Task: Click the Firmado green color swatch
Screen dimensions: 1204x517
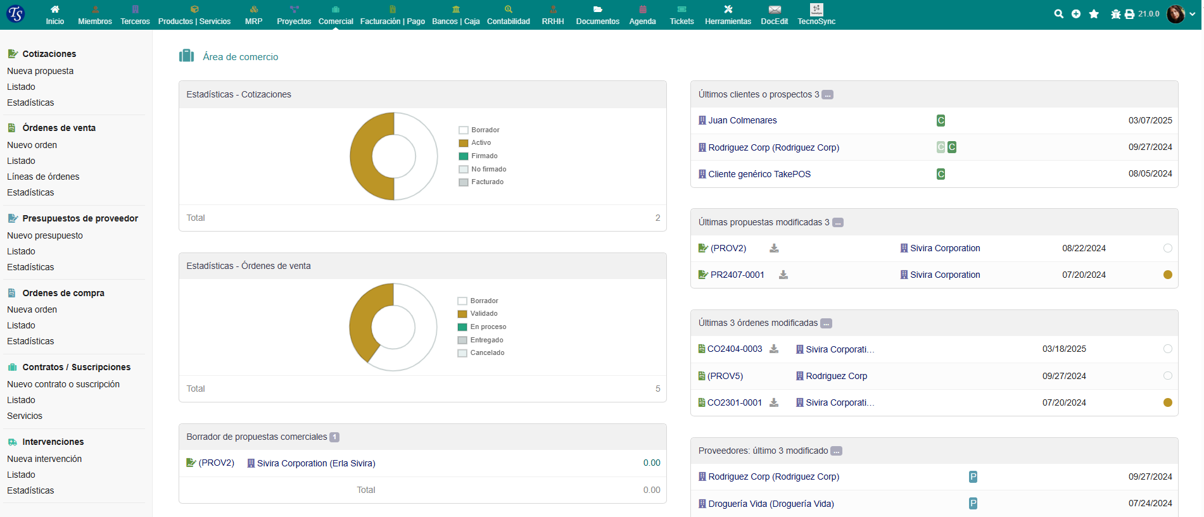Action: 464,156
